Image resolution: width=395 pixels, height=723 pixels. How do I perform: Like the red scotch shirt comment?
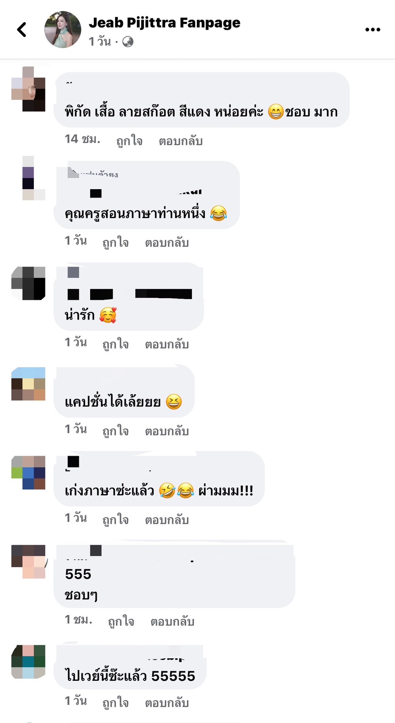pos(129,141)
